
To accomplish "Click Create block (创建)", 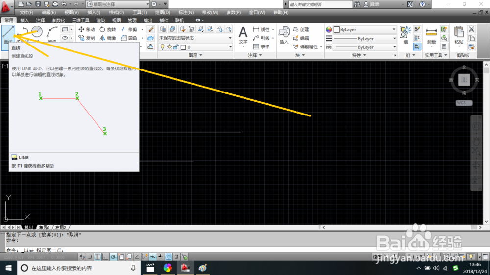I will point(301,29).
